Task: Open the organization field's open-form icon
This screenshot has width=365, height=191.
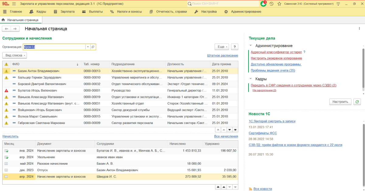Action: point(93,47)
